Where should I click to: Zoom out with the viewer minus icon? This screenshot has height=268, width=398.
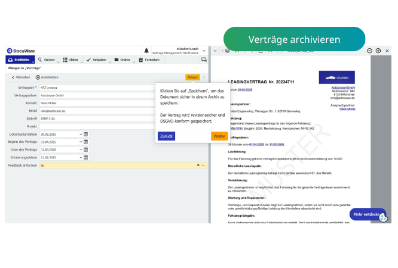[369, 51]
